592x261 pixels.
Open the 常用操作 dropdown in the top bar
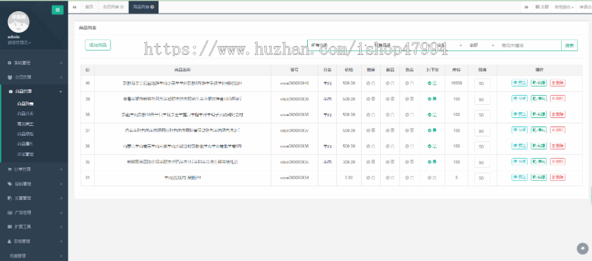pyautogui.click(x=564, y=7)
